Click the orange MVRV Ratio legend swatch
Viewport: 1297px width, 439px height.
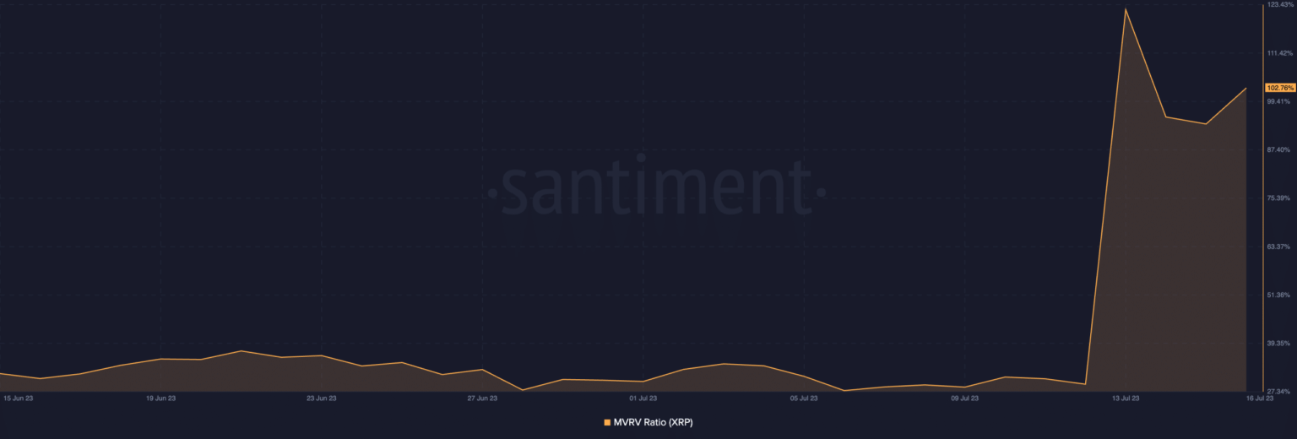click(606, 421)
